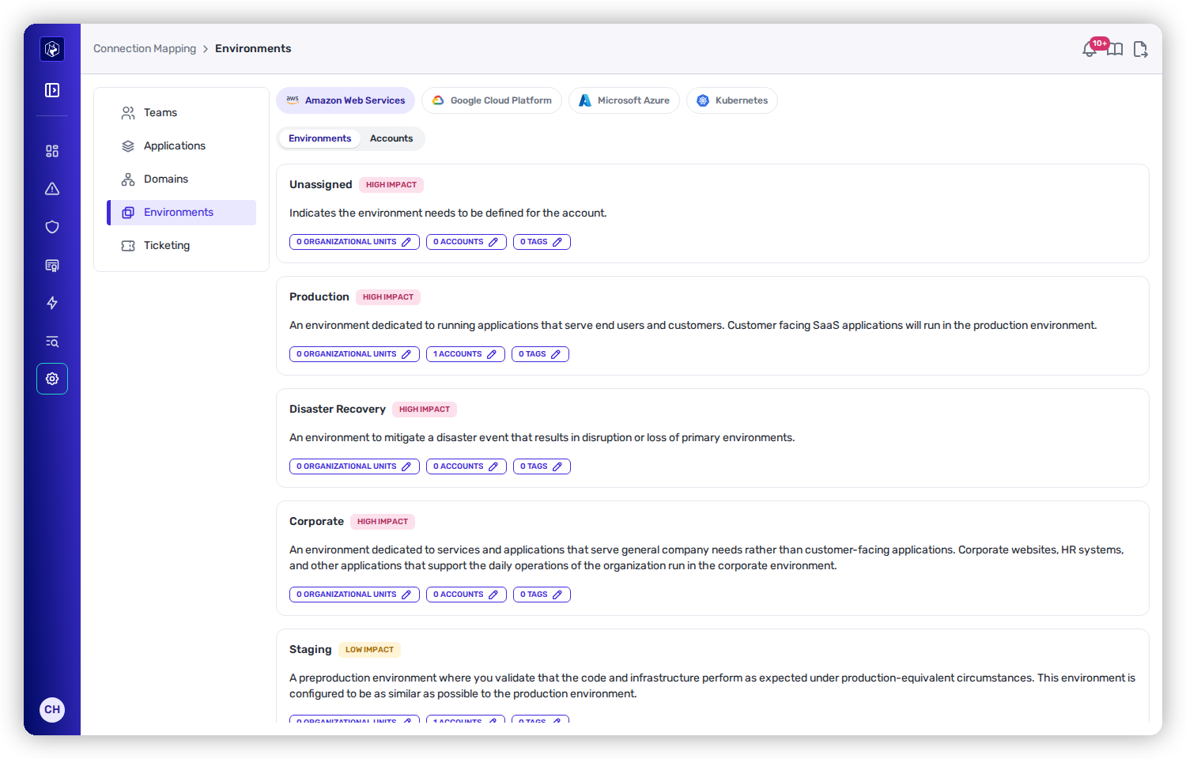
Task: Click the Production High Impact badge
Action: [387, 297]
